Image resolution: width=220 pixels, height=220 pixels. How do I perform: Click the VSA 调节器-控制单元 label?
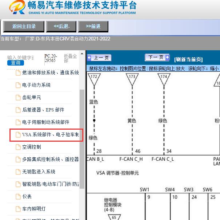[x=117, y=173]
